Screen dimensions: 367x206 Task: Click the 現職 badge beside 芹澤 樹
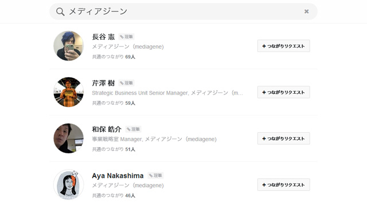pos(126,83)
